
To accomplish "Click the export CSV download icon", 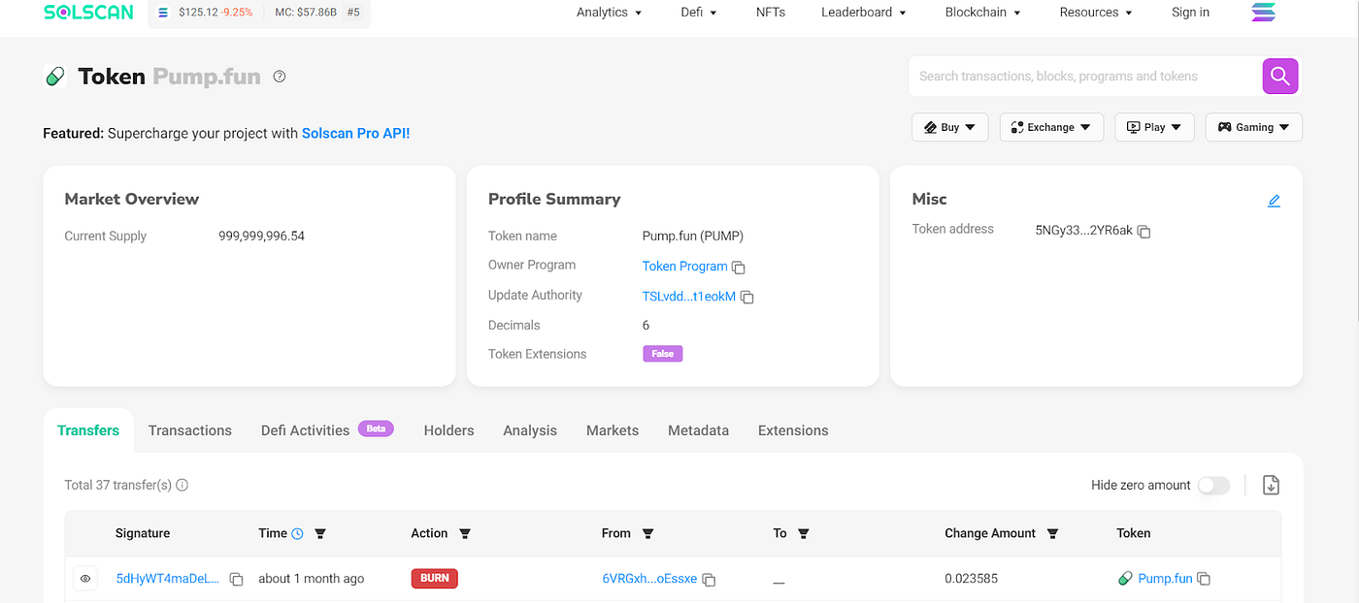I will coord(1271,485).
